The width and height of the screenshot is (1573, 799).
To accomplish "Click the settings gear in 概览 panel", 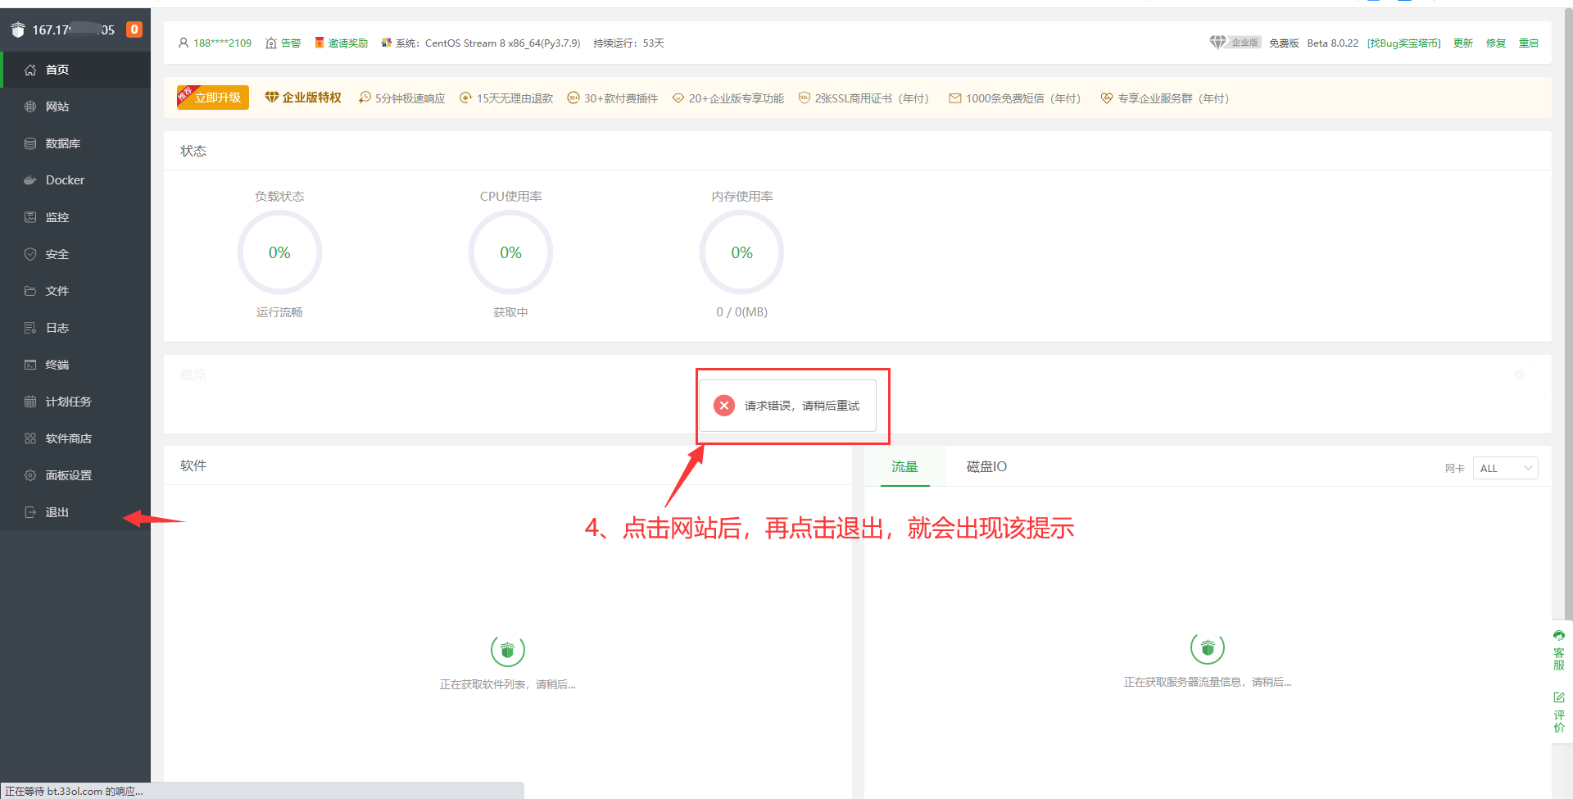I will (1519, 375).
